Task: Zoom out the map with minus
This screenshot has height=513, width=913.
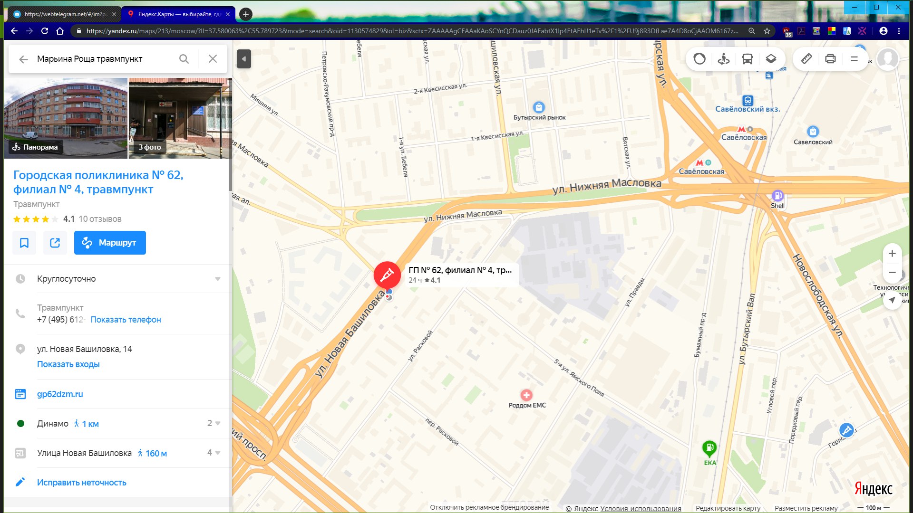Action: [x=892, y=273]
